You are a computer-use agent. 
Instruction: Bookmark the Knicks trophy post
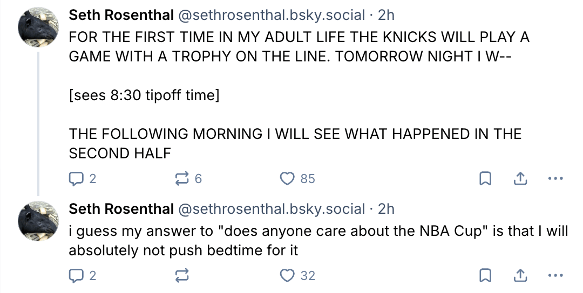[485, 179]
